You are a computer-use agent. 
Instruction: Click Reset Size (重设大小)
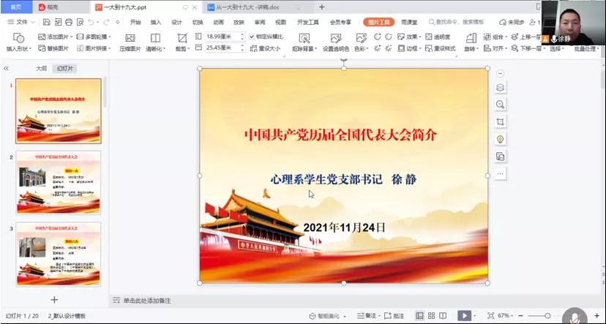265,48
